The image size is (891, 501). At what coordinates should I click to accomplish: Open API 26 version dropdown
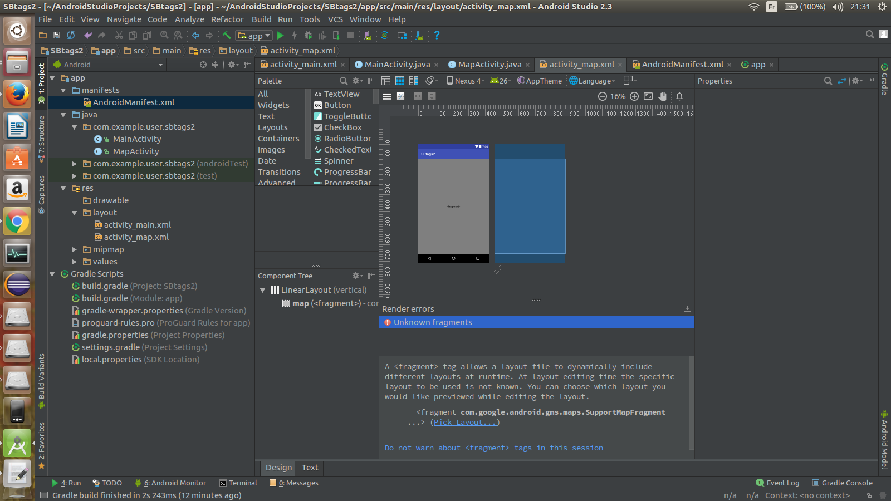point(501,81)
